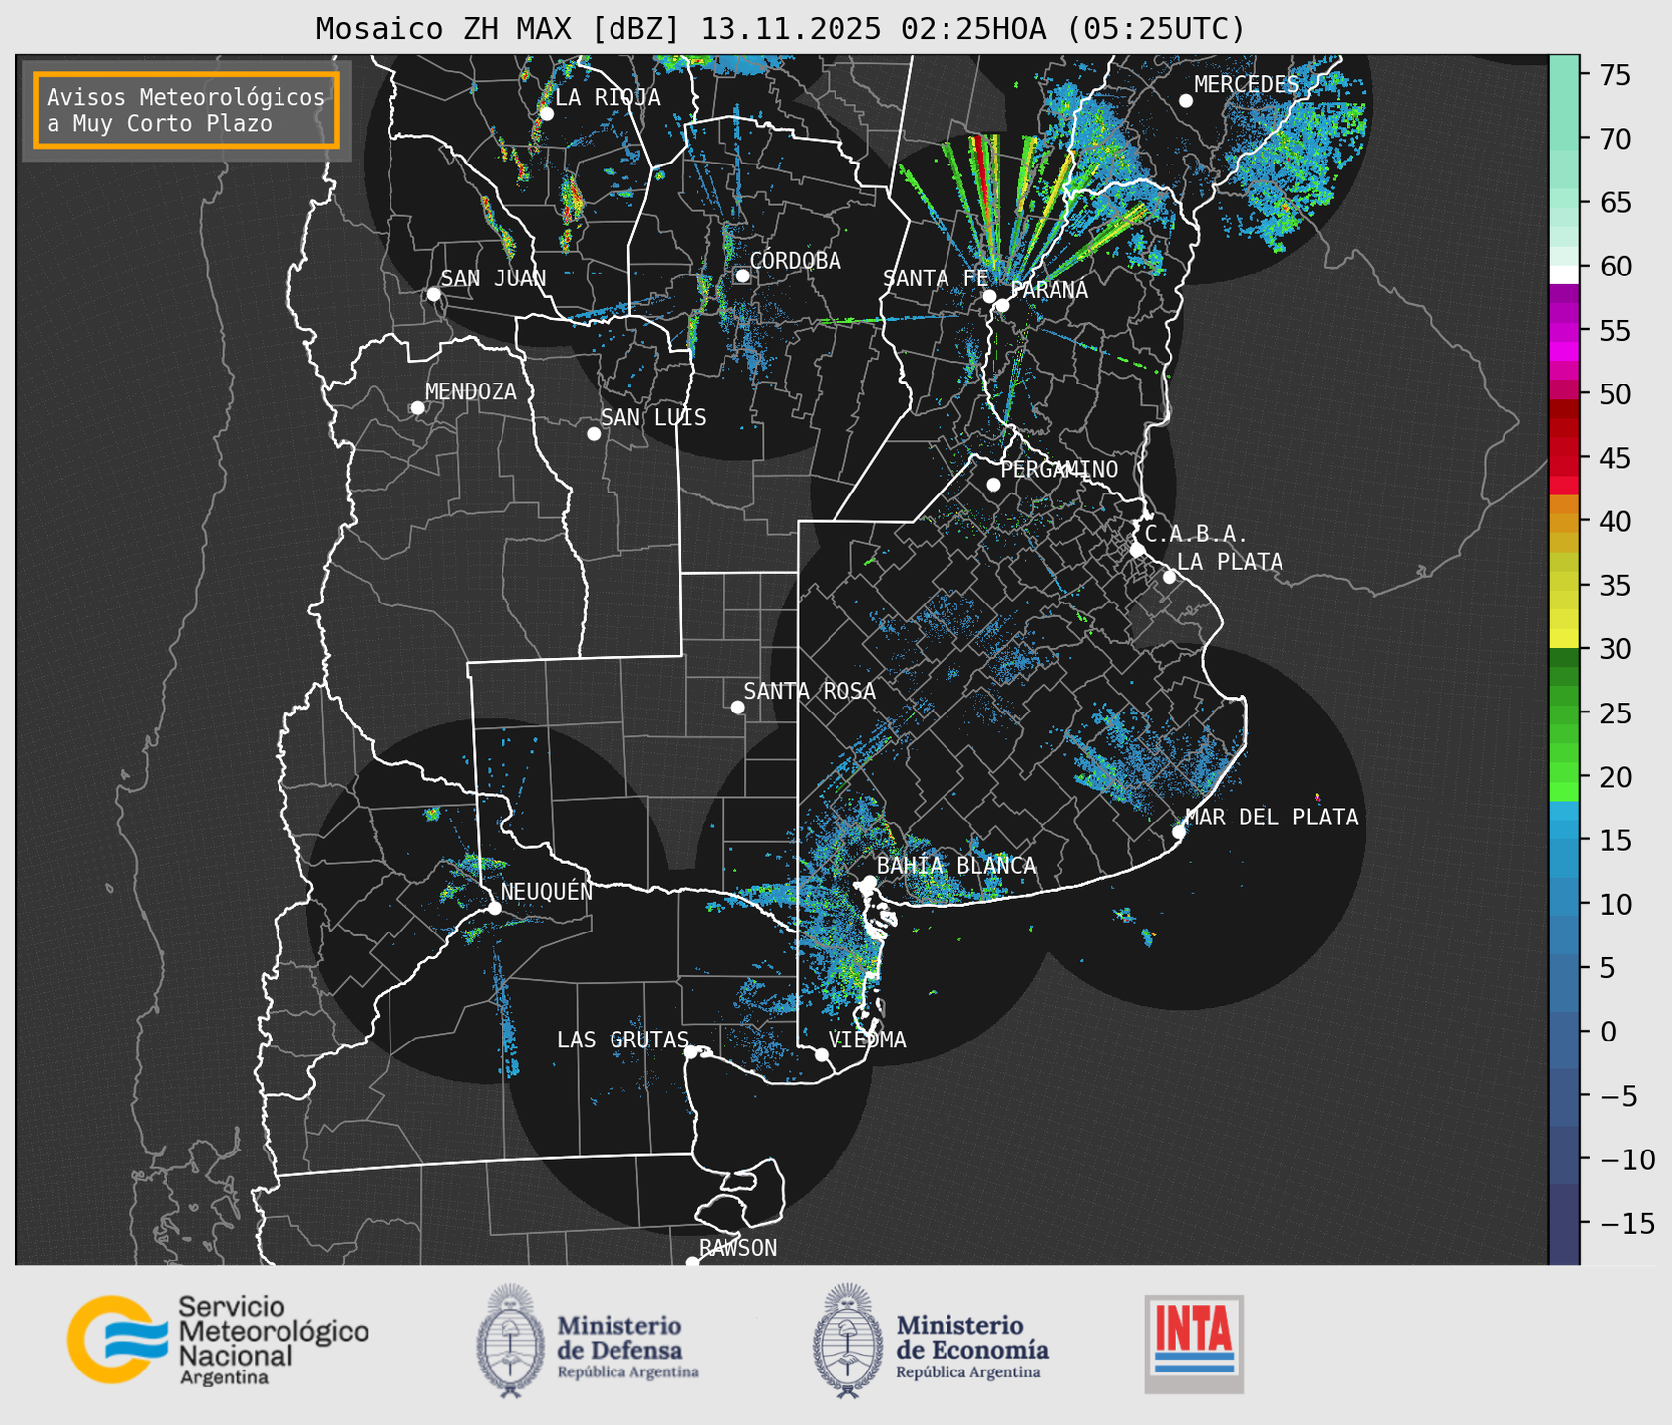Pick the magenta 55 dBZ legend color
The width and height of the screenshot is (1672, 1425).
click(1564, 330)
